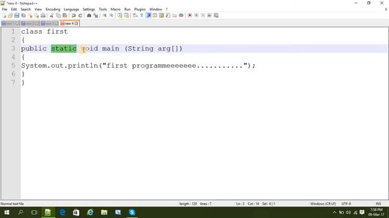389x218 pixels.
Task: Open the Settings menu
Action: click(89, 10)
